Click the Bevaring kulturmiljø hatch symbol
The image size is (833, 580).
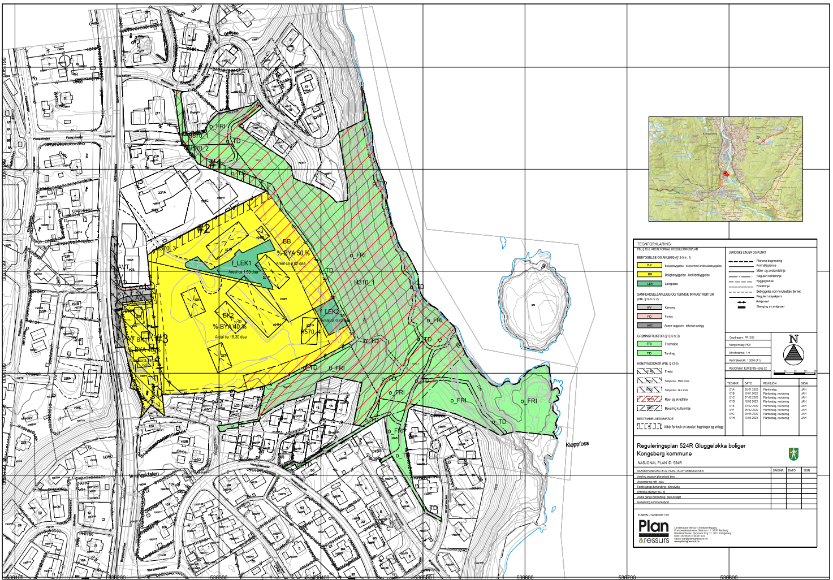coord(649,408)
